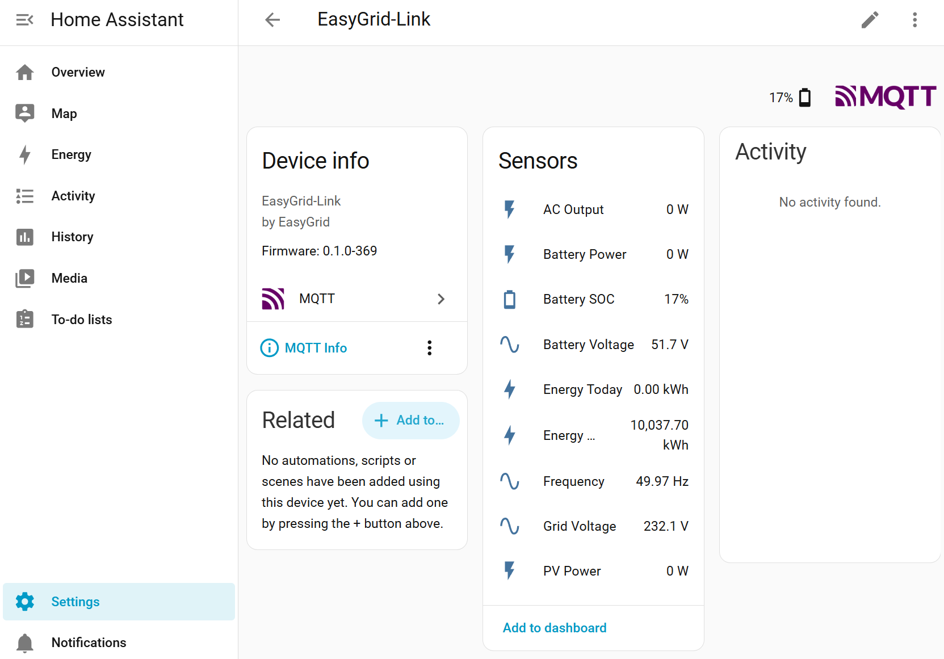The height and width of the screenshot is (659, 944).
Task: Click the History chart icon
Action: pos(25,237)
